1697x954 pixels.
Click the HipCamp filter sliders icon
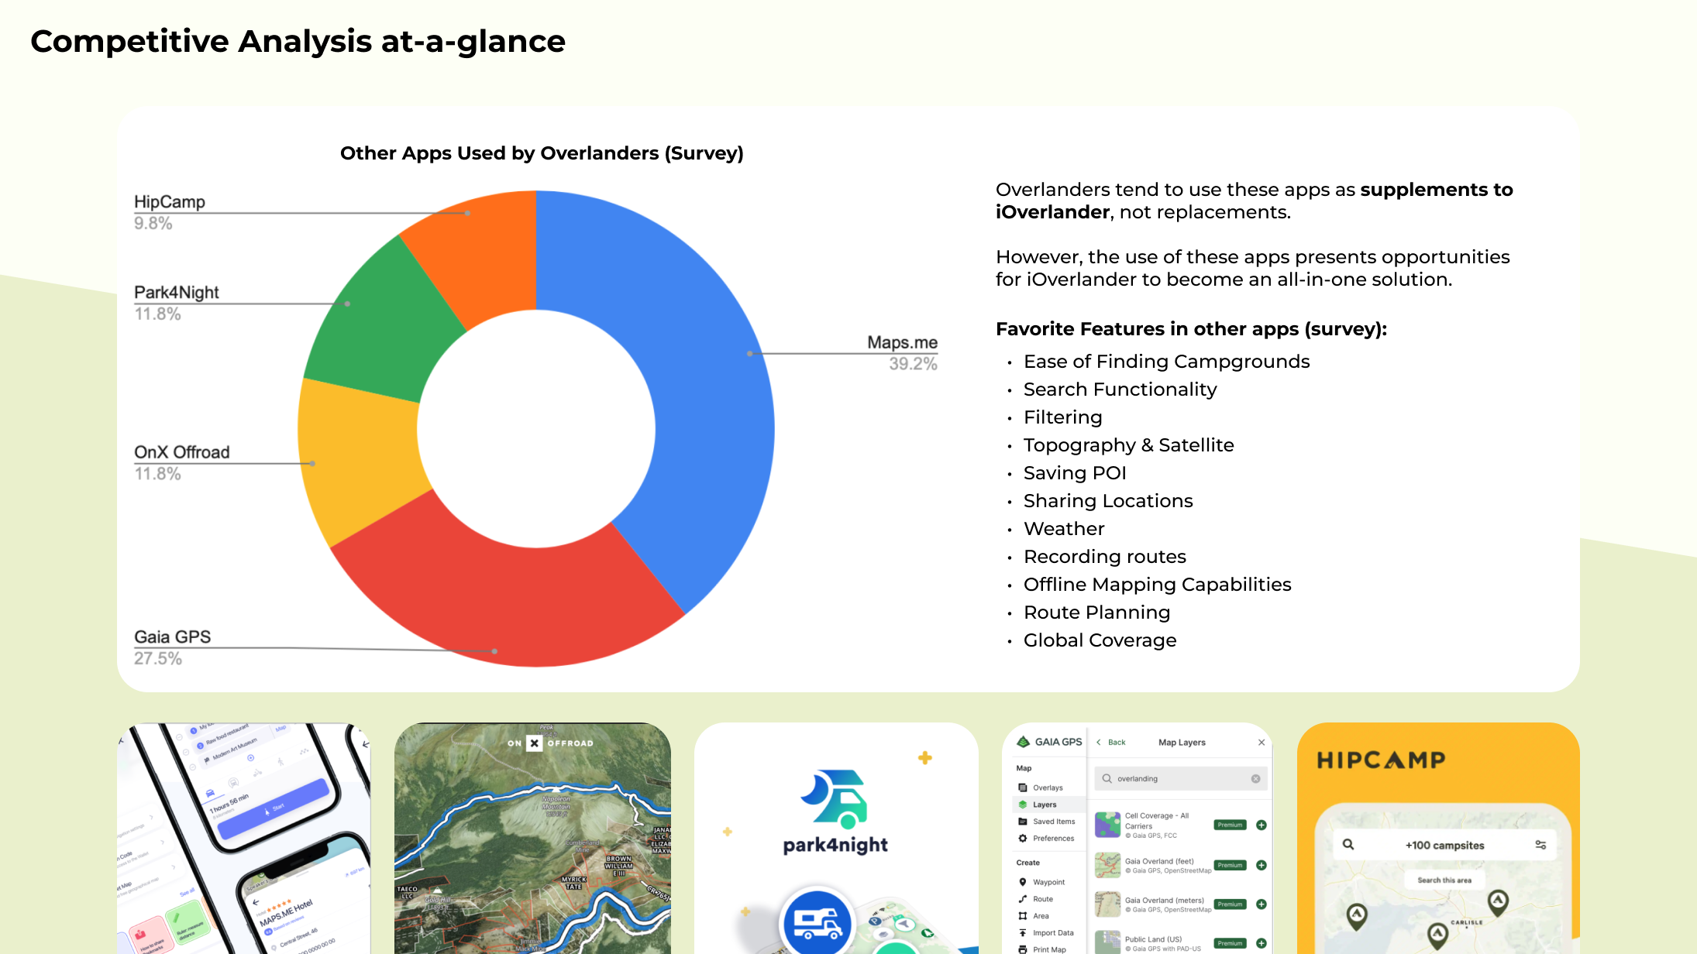pos(1540,845)
